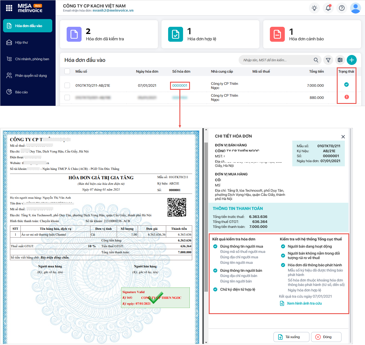Open the notifications bell
The height and width of the screenshot is (345, 365).
point(328,8)
